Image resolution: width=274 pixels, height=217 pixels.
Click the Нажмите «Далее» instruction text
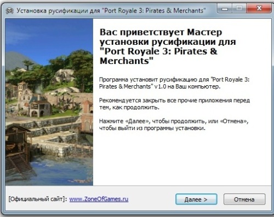174,125
